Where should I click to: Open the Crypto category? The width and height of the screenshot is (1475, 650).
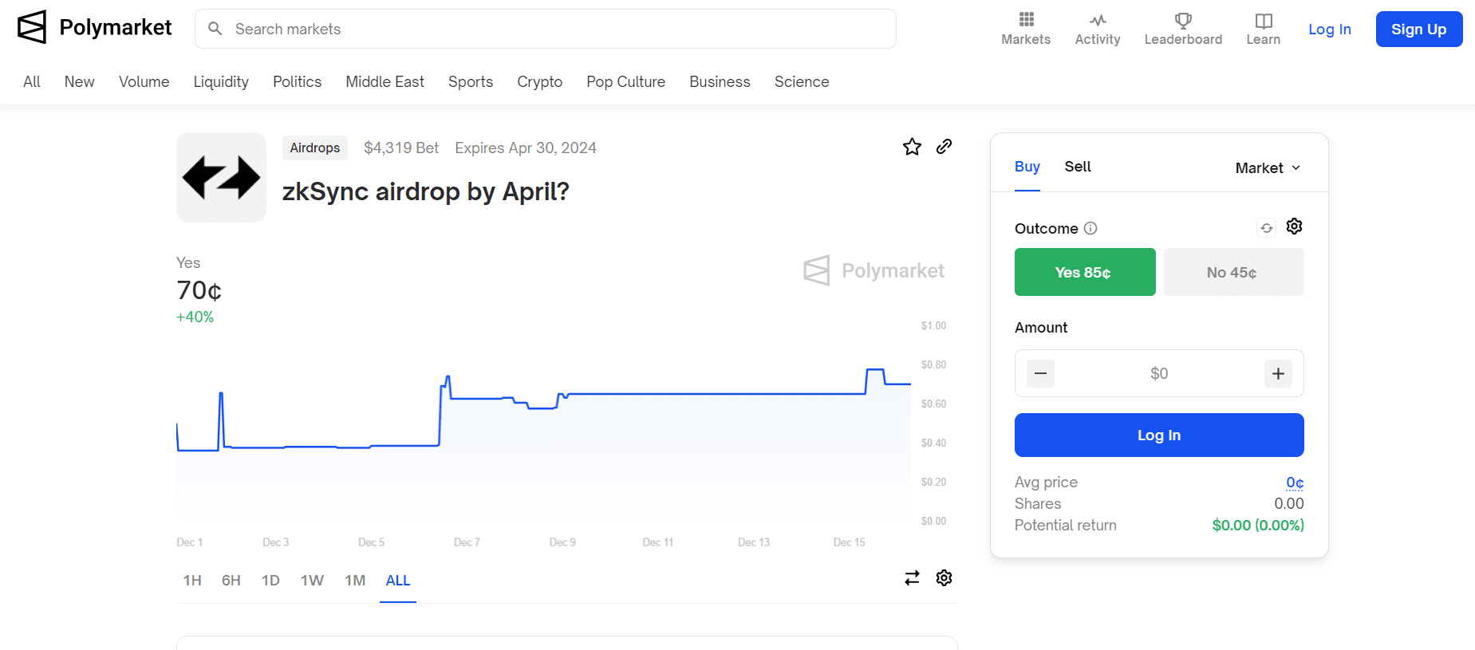(539, 82)
